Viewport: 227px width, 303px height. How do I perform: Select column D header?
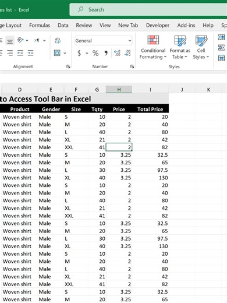[20, 90]
